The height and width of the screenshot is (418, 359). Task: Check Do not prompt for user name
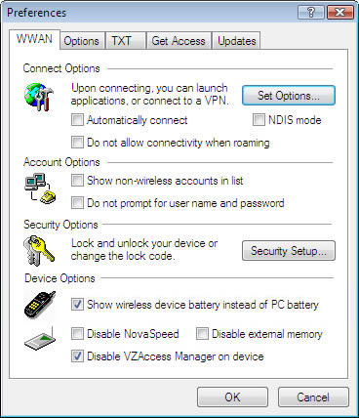point(77,203)
